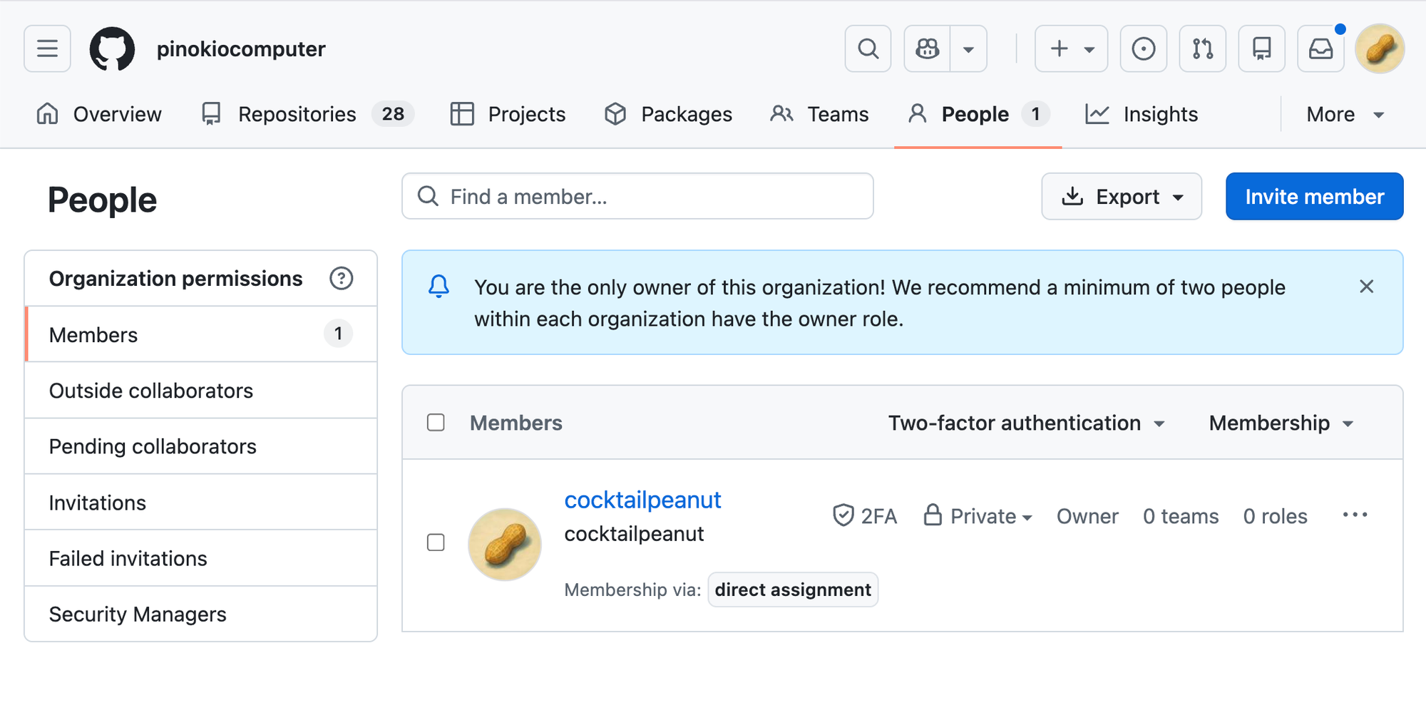Viewport: 1426px width, 710px height.
Task: Open Organization permissions help icon
Action: (342, 278)
